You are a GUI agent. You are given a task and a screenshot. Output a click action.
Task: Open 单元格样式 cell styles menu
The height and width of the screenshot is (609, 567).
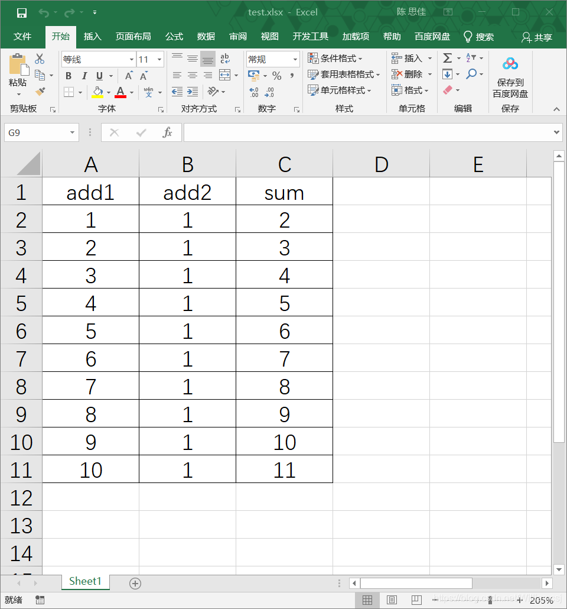(x=340, y=90)
